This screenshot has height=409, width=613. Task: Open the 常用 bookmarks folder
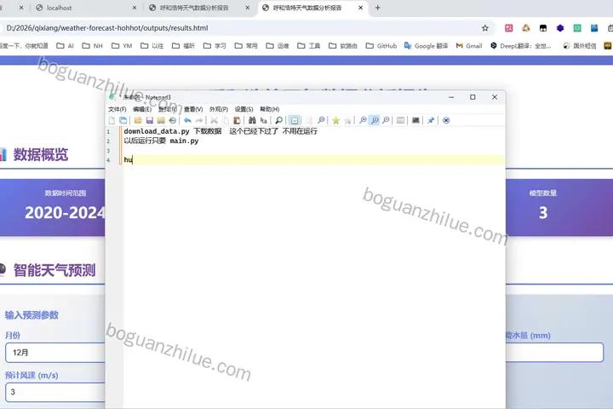[246, 46]
